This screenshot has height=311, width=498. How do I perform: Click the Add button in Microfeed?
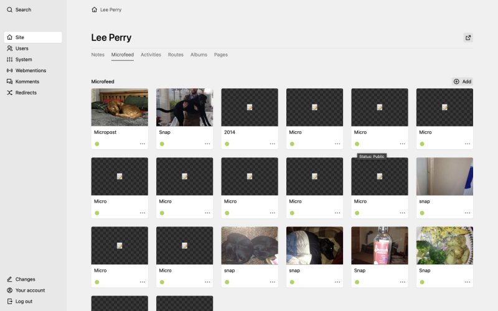[x=463, y=81]
